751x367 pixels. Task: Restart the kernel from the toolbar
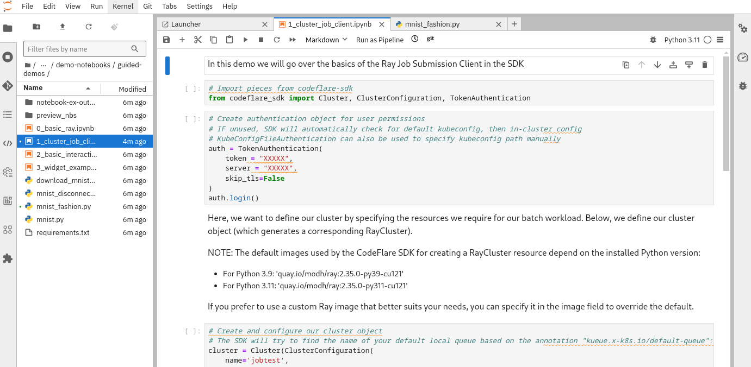click(x=277, y=40)
